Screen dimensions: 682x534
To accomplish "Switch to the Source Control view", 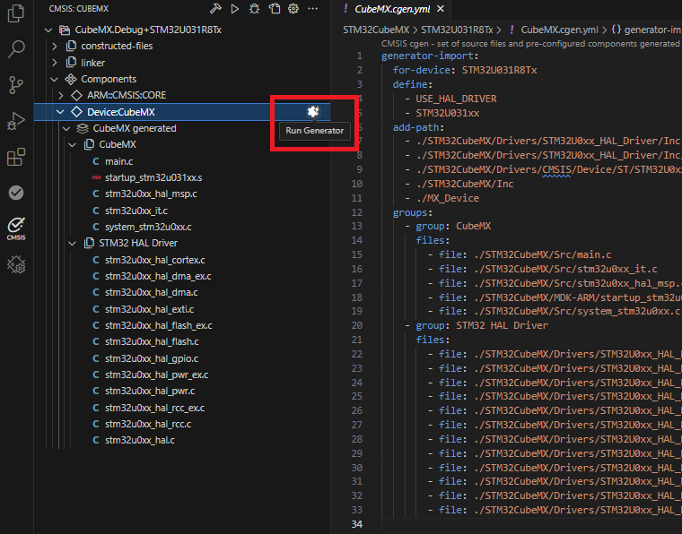I will tap(16, 85).
